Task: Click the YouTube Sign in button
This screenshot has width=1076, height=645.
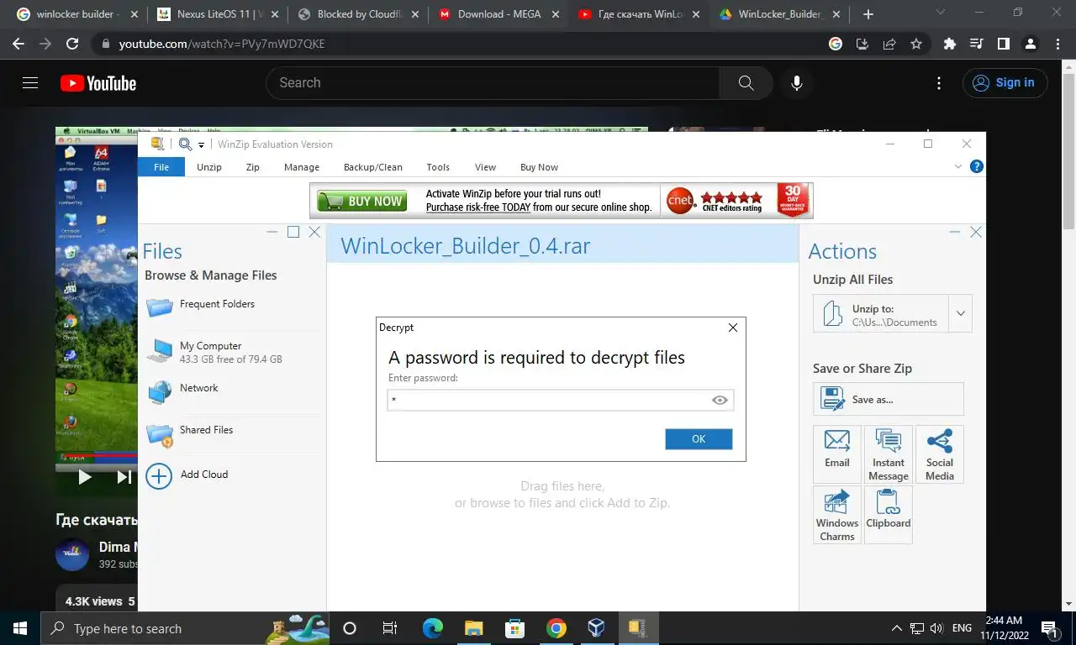Action: coord(1005,82)
